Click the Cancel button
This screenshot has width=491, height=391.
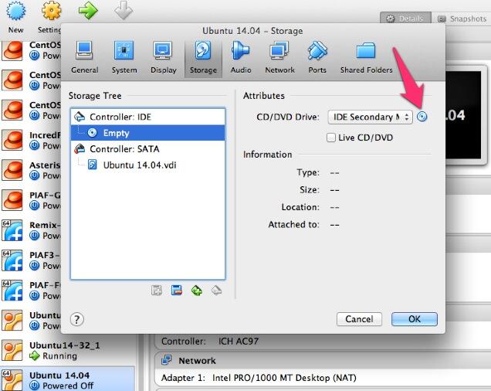point(359,319)
